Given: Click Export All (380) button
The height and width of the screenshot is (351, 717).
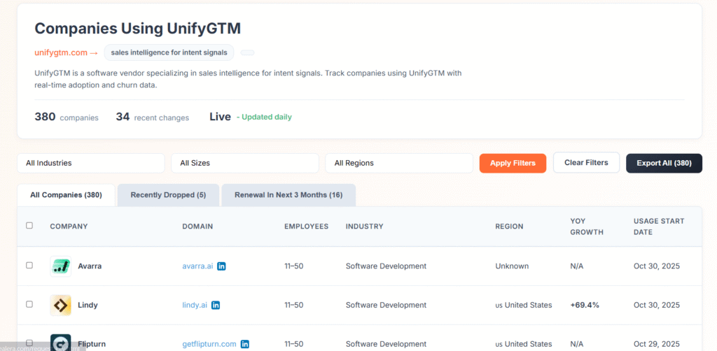Looking at the screenshot, I should [664, 163].
